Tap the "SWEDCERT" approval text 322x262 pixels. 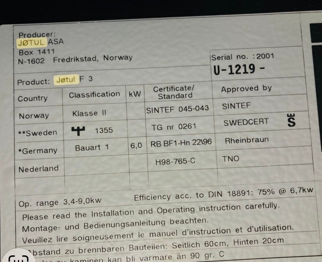(246, 122)
